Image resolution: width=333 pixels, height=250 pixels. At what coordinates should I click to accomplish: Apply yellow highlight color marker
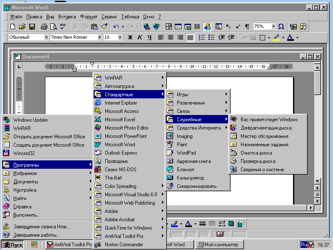pos(276,37)
